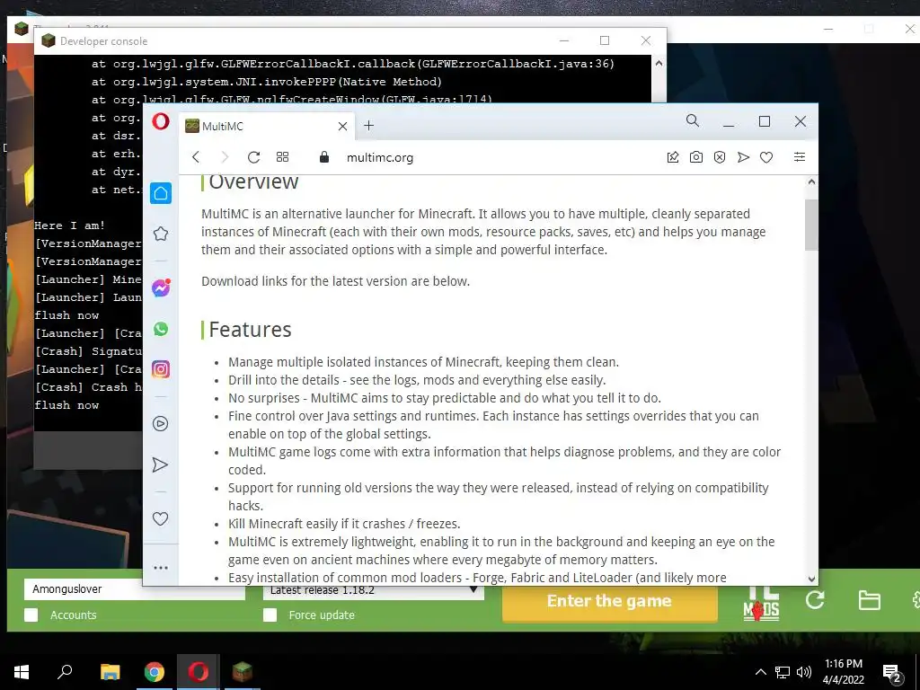Go forward in Opera
The image size is (920, 690).
pos(224,157)
